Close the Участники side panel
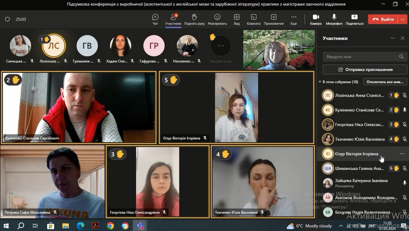This screenshot has height=231, width=409. 402,38
